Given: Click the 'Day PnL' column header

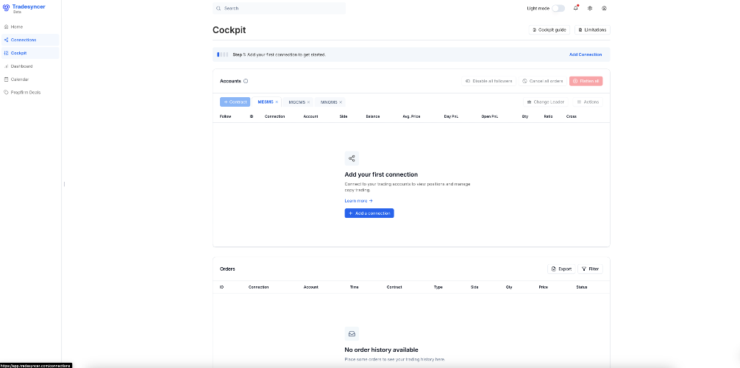Looking at the screenshot, I should click(x=451, y=116).
